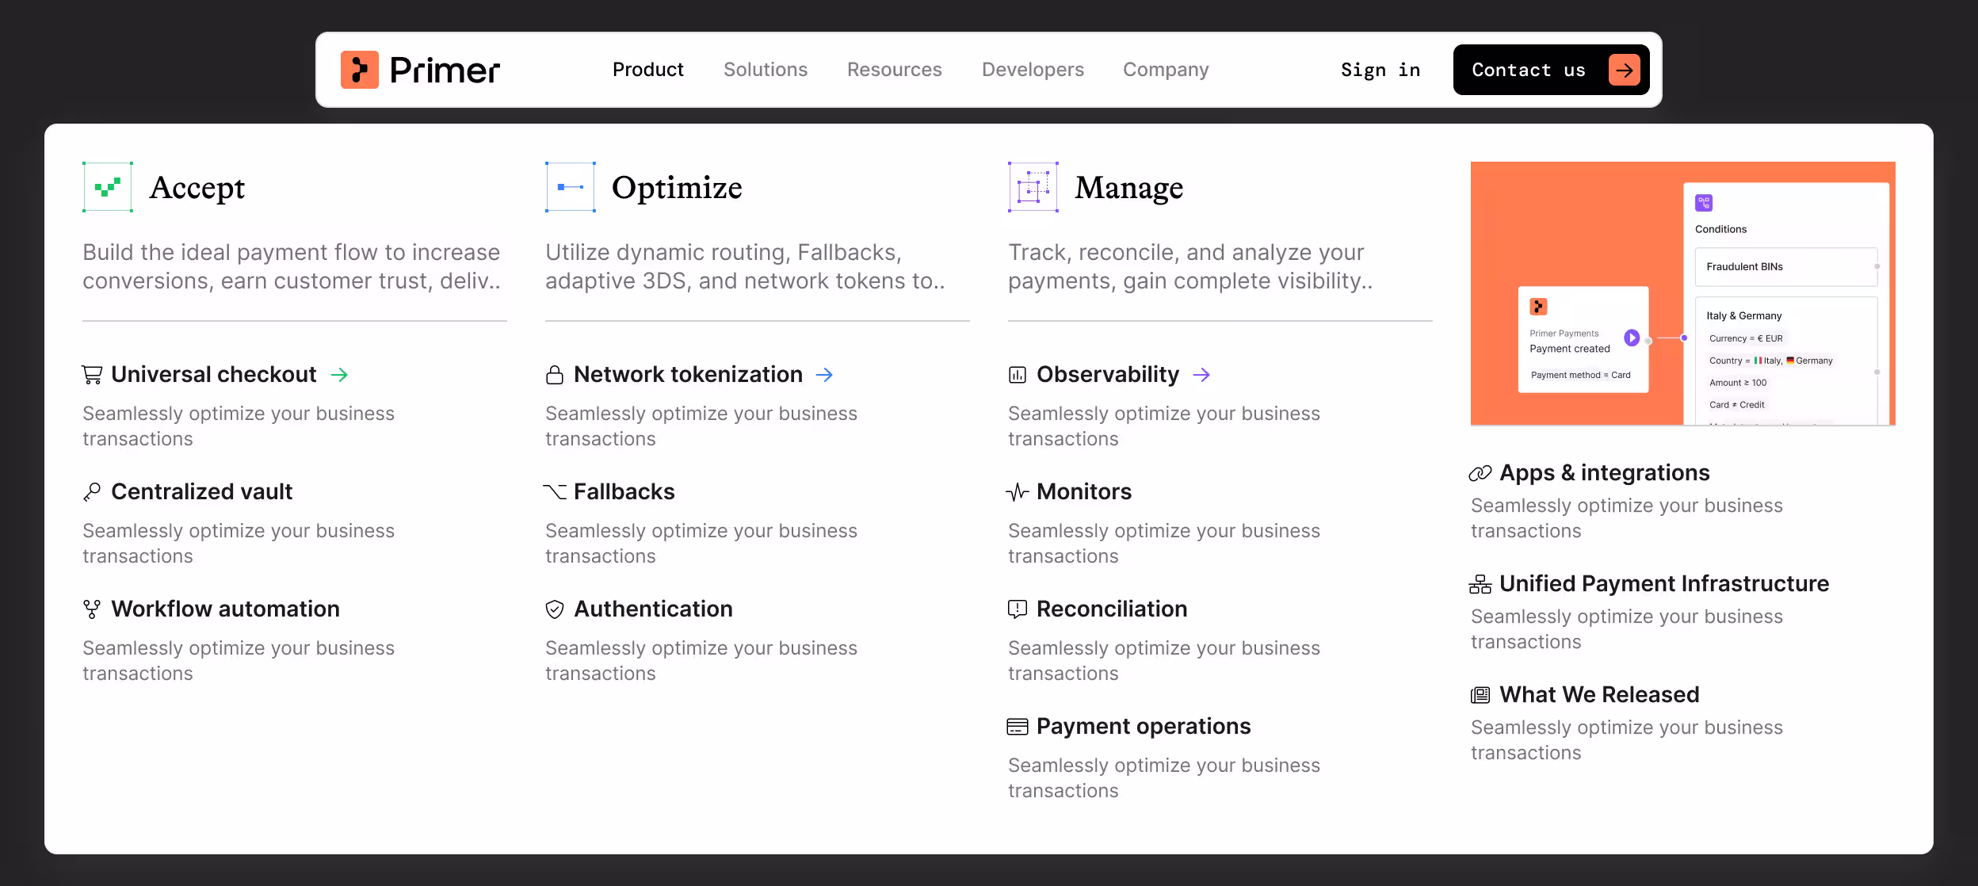
Task: Expand the Developers menu
Action: pos(1033,70)
